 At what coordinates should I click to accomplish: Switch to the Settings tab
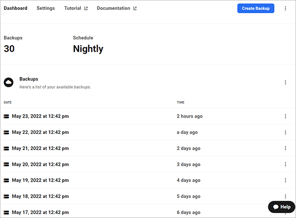click(x=45, y=8)
